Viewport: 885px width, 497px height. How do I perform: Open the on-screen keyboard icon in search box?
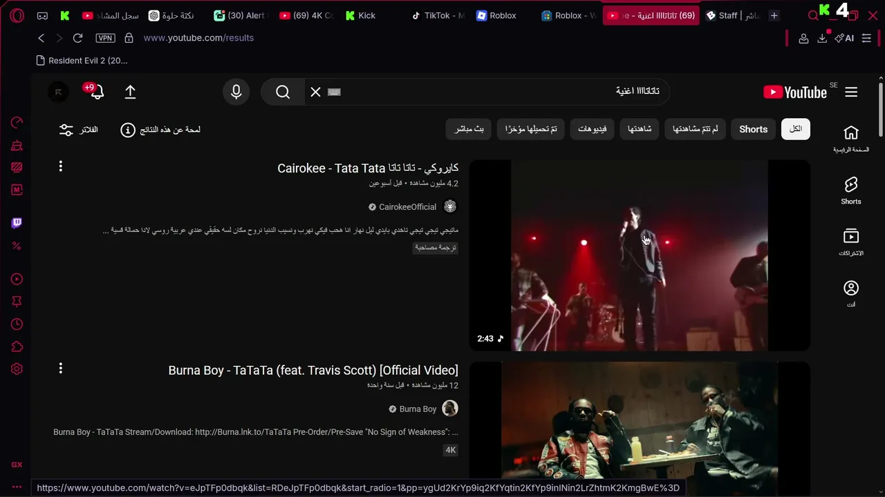click(x=334, y=92)
